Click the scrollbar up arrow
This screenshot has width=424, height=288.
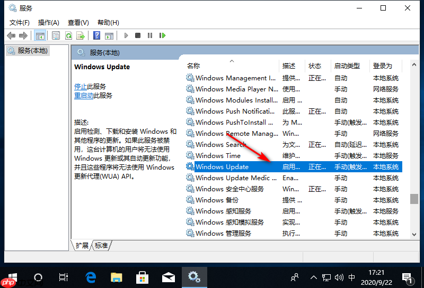[414, 64]
